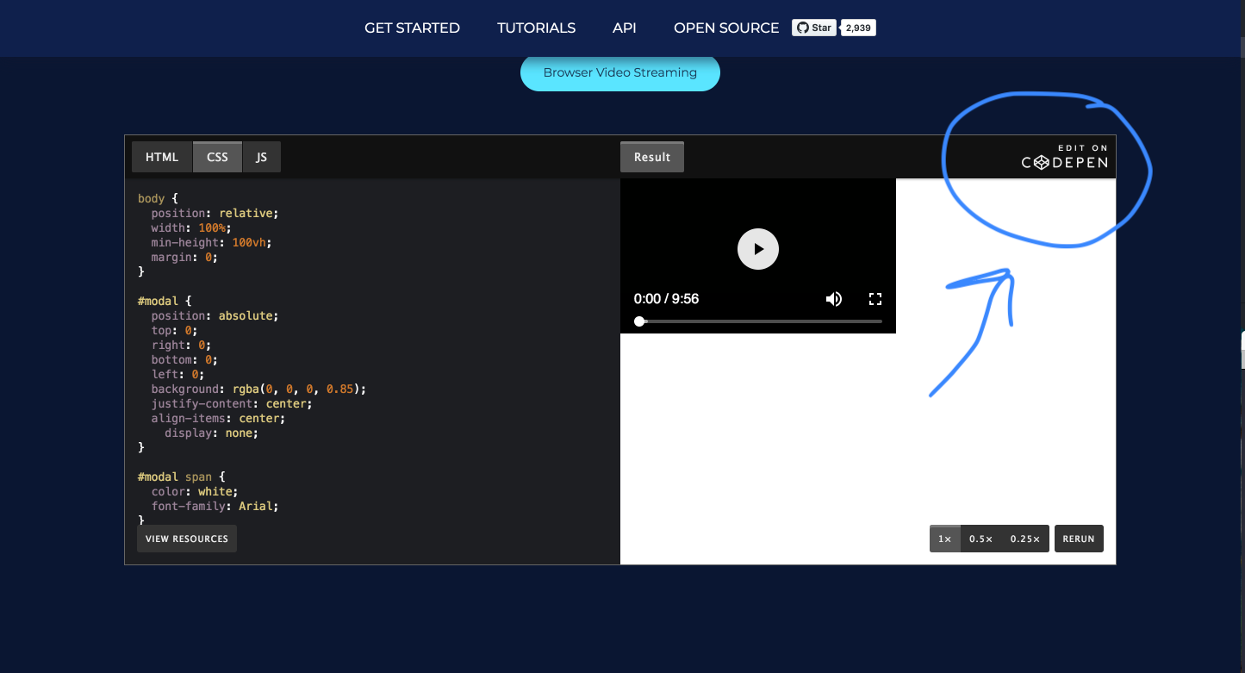Screen dimensions: 1245x673
Task: Click GET STARTED in the navigation
Action: point(412,28)
